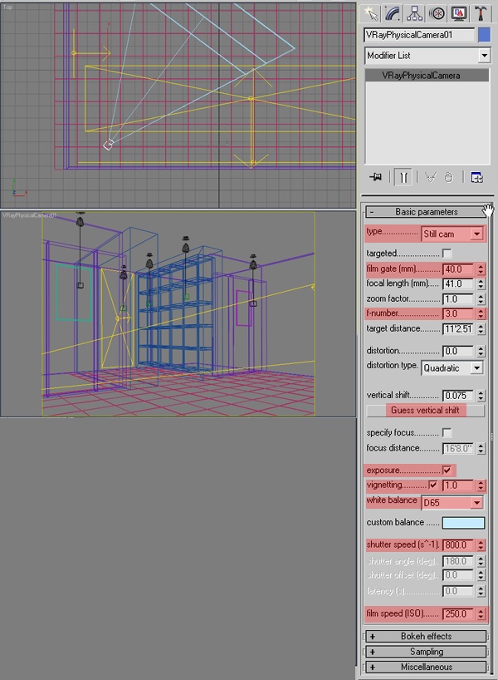The height and width of the screenshot is (680, 498).
Task: Click the Configure Modifier Sets icon
Action: [x=476, y=177]
